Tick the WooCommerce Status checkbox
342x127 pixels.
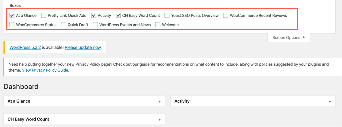(12, 25)
